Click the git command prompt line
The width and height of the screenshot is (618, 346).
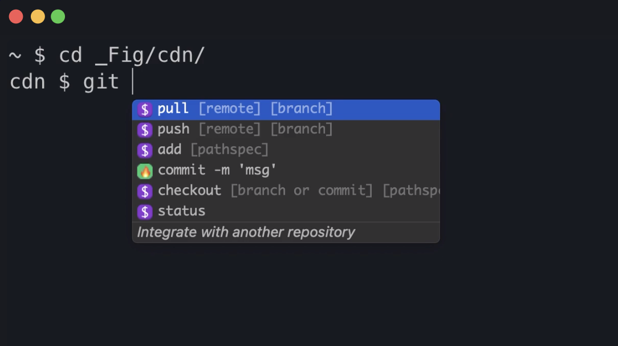click(64, 82)
